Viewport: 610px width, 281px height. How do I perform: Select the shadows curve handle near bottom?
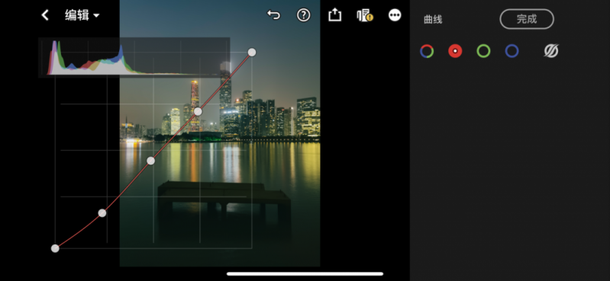coord(102,213)
